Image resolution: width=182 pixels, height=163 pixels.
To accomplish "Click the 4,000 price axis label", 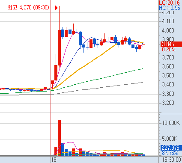I will (168, 30).
